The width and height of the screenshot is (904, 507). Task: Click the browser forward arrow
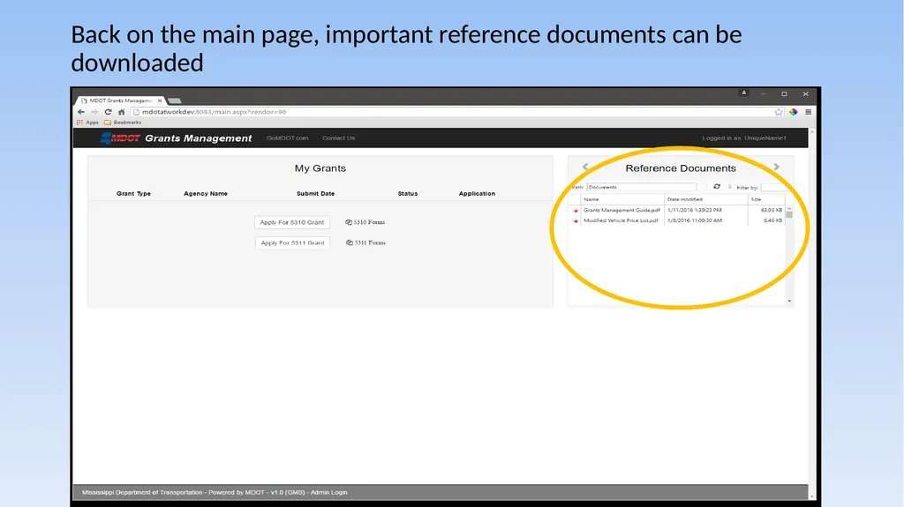(94, 112)
